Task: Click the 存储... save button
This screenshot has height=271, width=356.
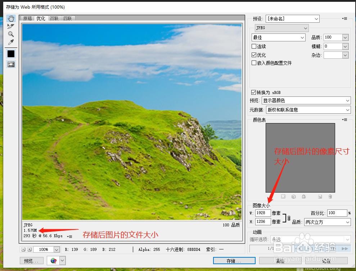Action: (234, 261)
